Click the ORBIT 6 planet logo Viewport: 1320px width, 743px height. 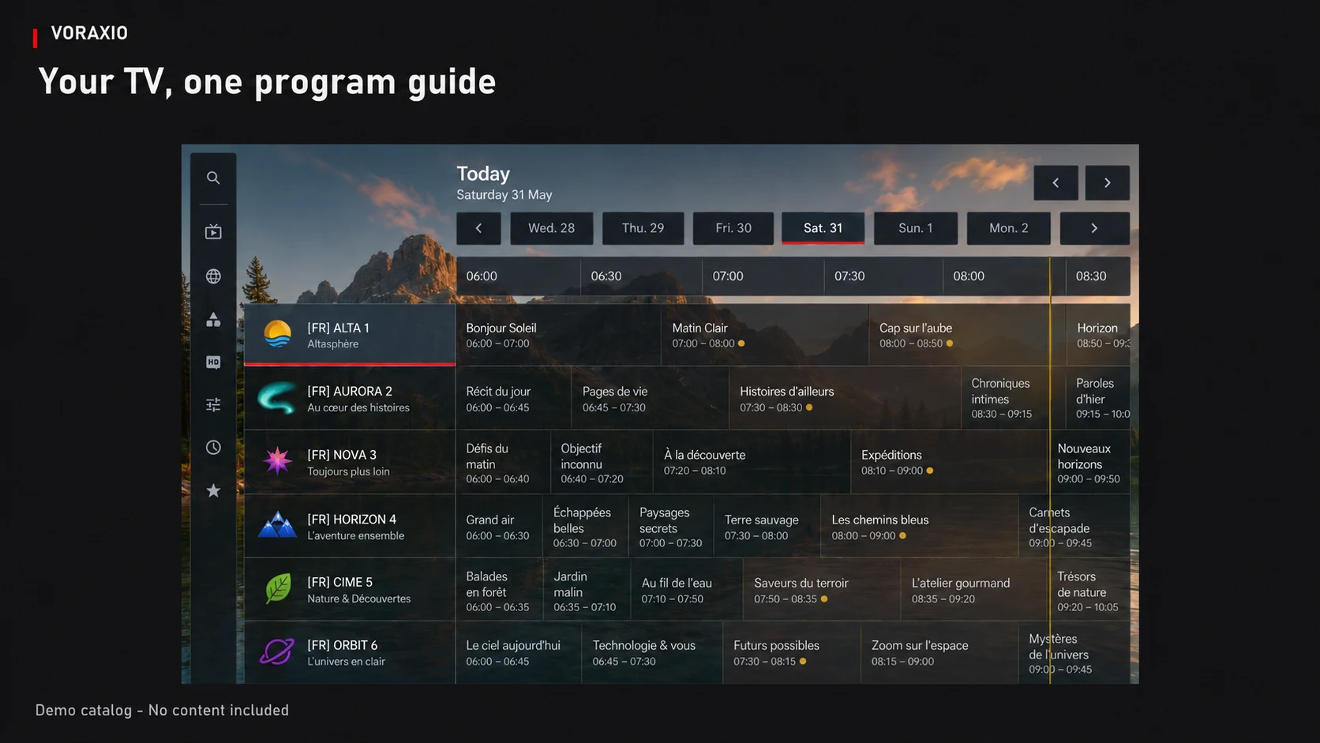click(277, 652)
